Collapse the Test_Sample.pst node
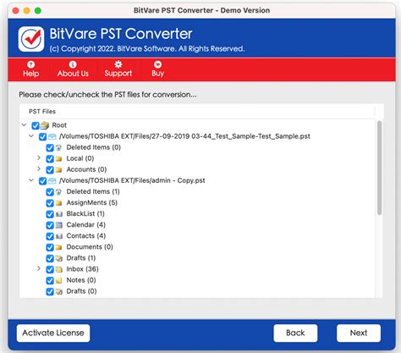The height and width of the screenshot is (353, 401). (31, 135)
